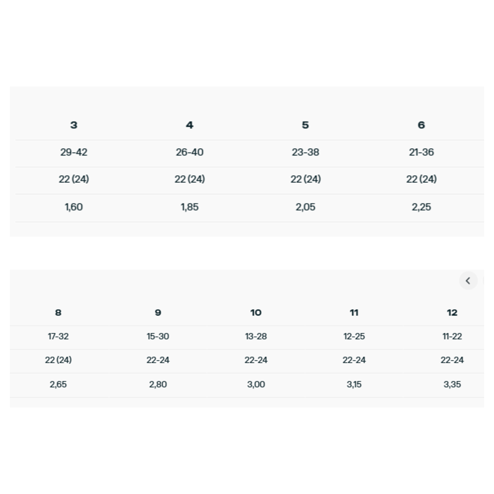This screenshot has width=494, height=494.
Task: Click the 3,00 value cell
Action: pyautogui.click(x=256, y=384)
